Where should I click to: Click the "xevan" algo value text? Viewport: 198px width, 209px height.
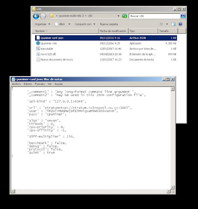click(x=52, y=121)
